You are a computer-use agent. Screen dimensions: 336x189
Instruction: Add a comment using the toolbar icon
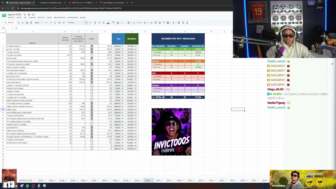[x=156, y=23]
